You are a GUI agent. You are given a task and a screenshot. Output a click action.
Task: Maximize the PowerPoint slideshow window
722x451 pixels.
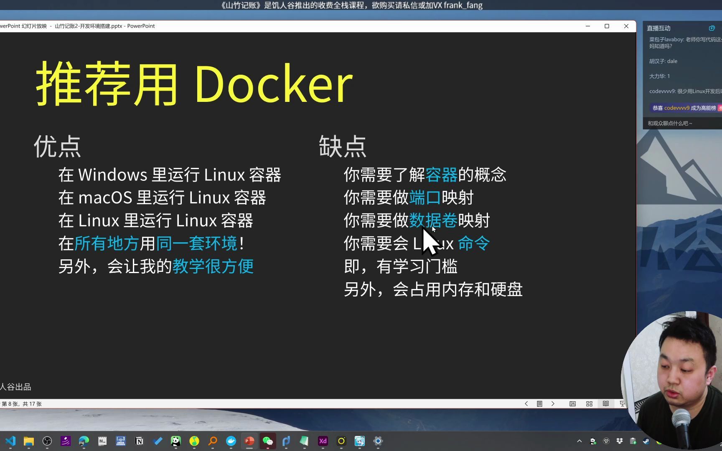pyautogui.click(x=607, y=26)
